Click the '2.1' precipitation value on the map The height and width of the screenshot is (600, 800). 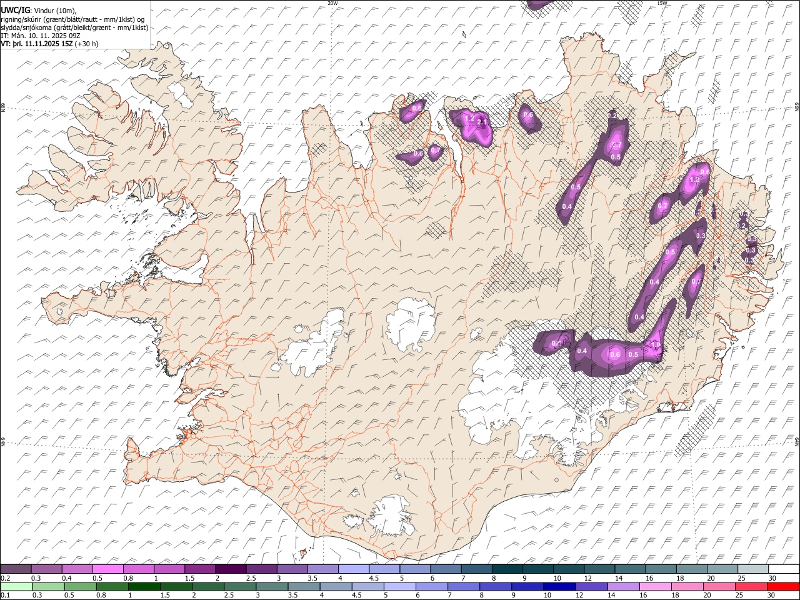pos(482,122)
